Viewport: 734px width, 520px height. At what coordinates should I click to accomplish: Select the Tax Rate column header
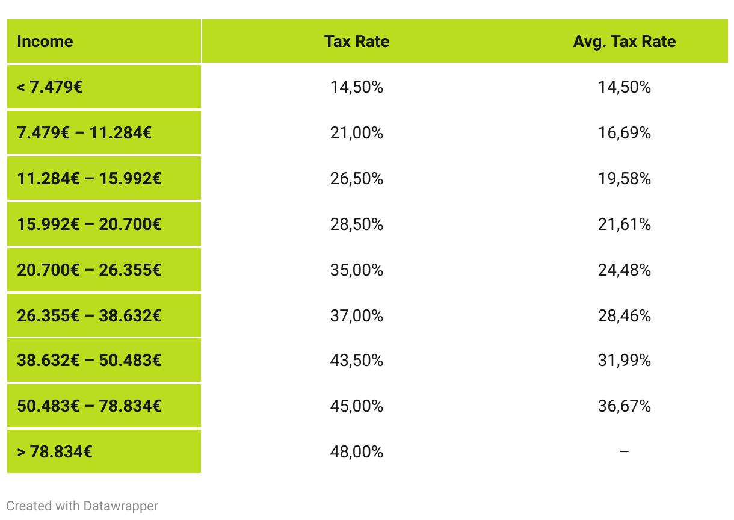tap(357, 42)
